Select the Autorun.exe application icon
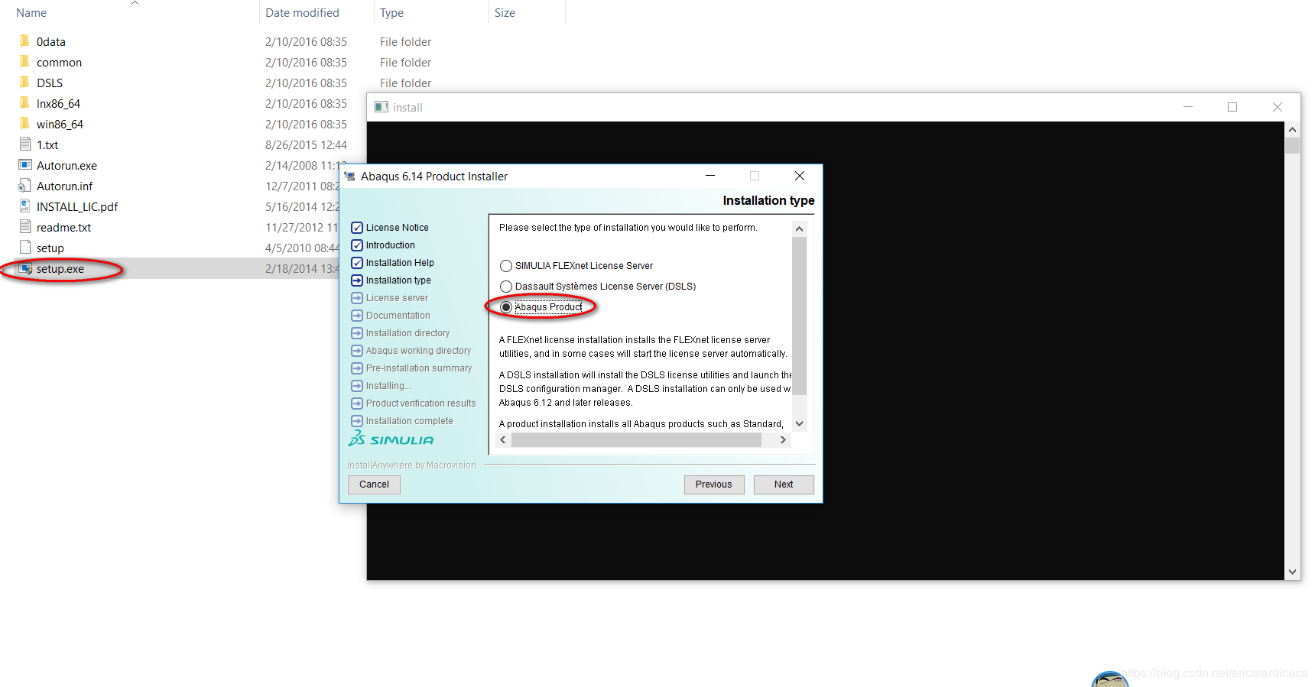The image size is (1315, 687). pyautogui.click(x=25, y=164)
